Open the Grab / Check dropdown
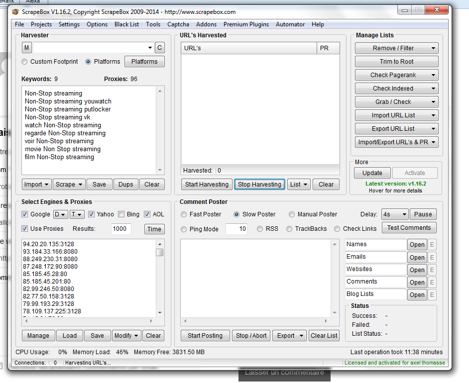The image size is (469, 383). (x=397, y=102)
